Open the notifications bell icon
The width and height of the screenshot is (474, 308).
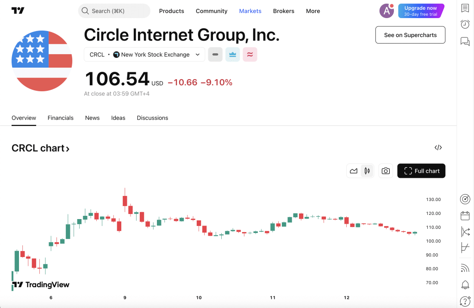tap(465, 285)
